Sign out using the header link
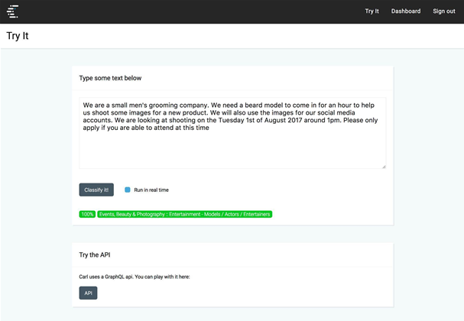The width and height of the screenshot is (464, 321). pos(444,11)
